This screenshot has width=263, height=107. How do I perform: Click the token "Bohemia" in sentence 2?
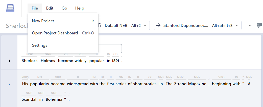(x=54, y=99)
